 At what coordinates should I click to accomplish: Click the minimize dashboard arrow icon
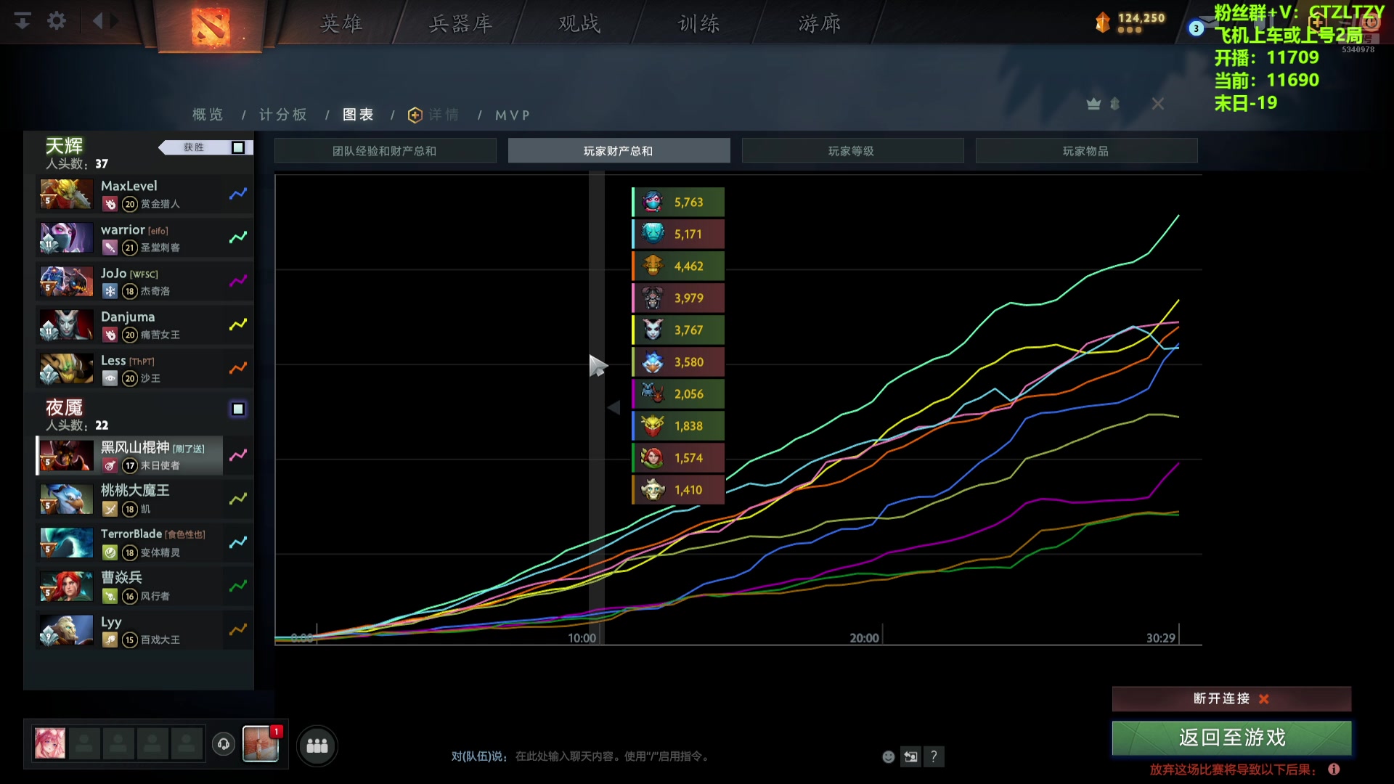(23, 21)
